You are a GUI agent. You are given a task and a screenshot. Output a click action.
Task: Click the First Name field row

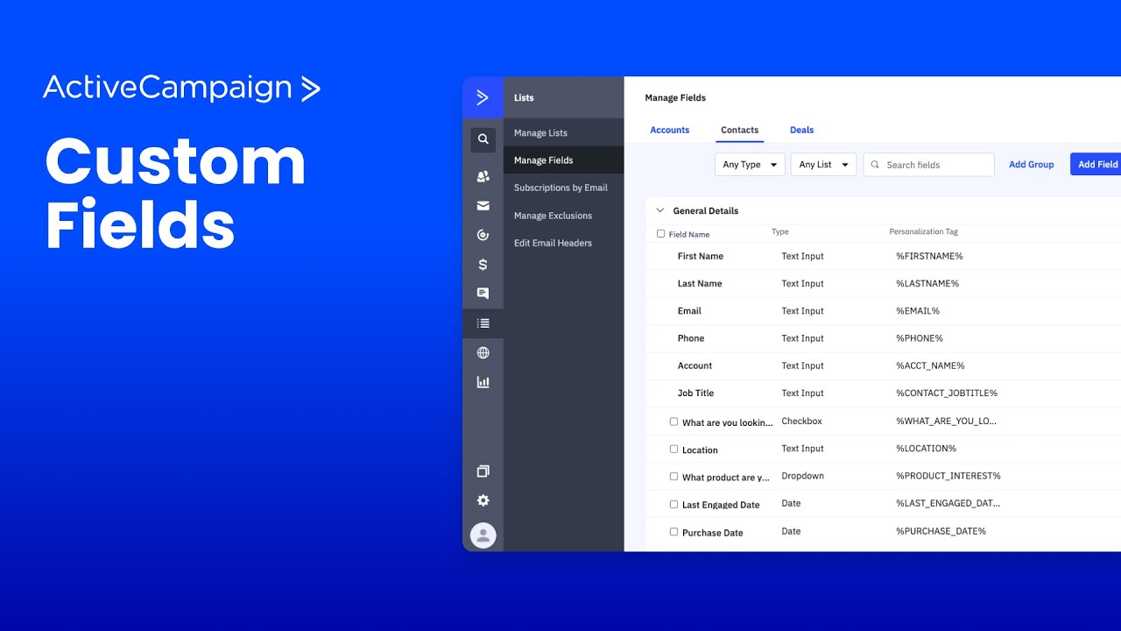point(883,256)
